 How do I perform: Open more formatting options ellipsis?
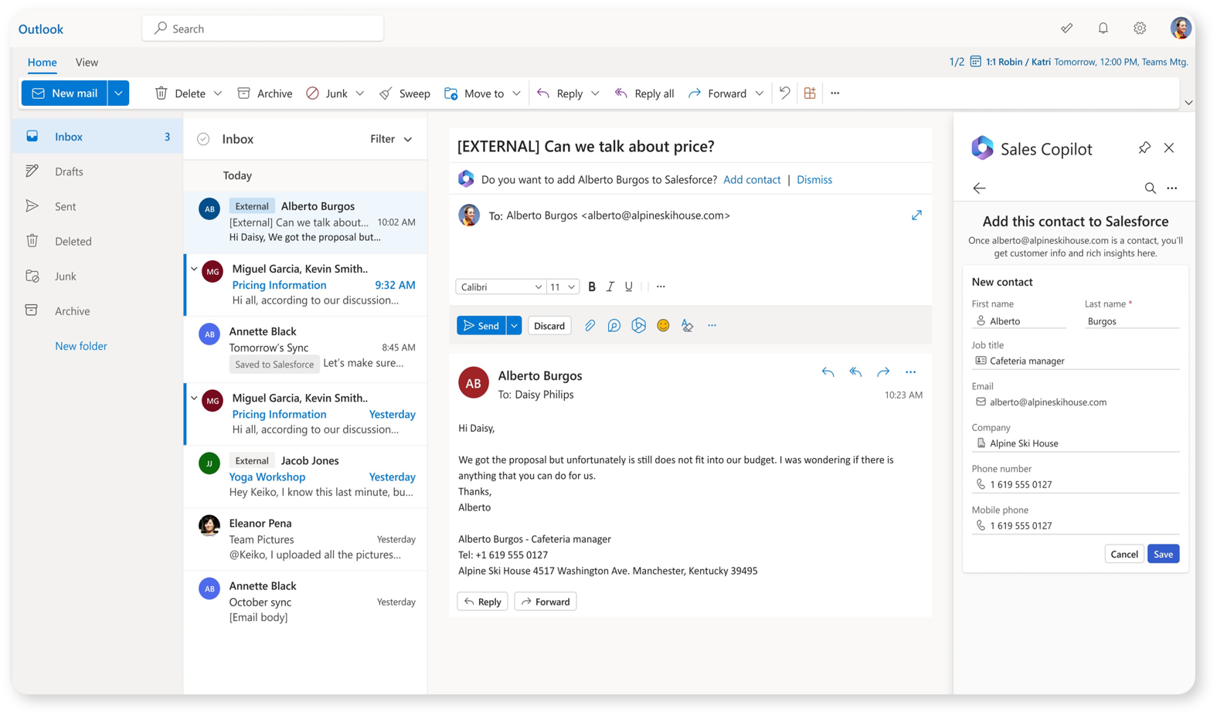[661, 287]
